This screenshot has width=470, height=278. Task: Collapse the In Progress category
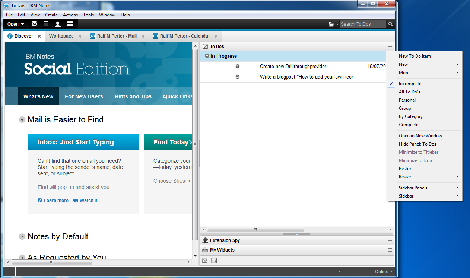[207, 56]
